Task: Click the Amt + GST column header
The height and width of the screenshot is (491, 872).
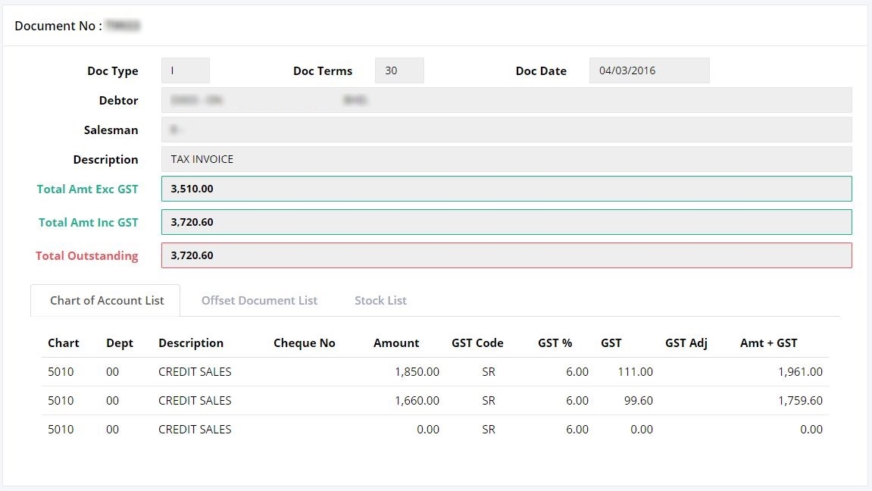Action: [x=768, y=343]
